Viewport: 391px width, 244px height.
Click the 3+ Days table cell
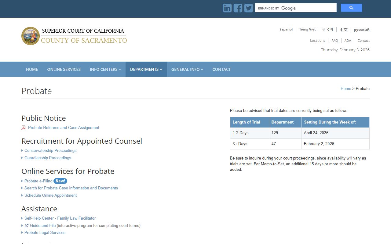(x=250, y=144)
